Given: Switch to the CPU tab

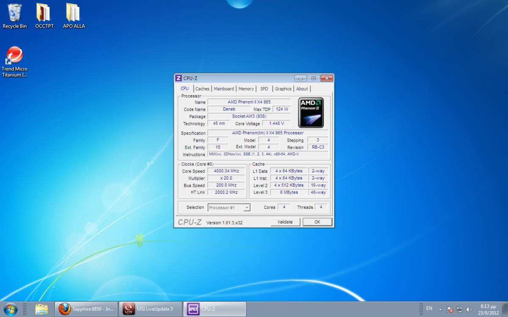Looking at the screenshot, I should [x=185, y=88].
